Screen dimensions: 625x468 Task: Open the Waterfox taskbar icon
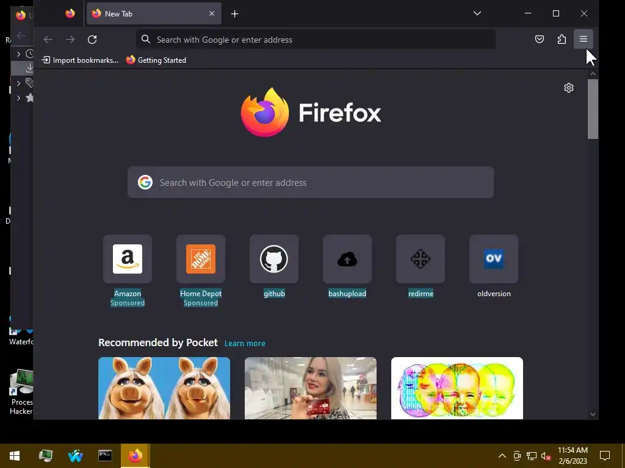pyautogui.click(x=75, y=456)
